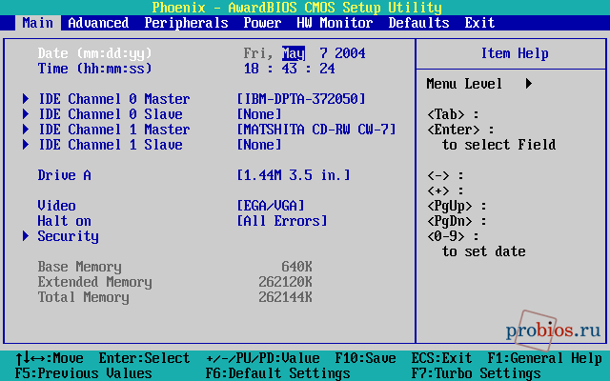Click the Total Memory 262144K value
The image size is (610, 381).
[x=286, y=296]
